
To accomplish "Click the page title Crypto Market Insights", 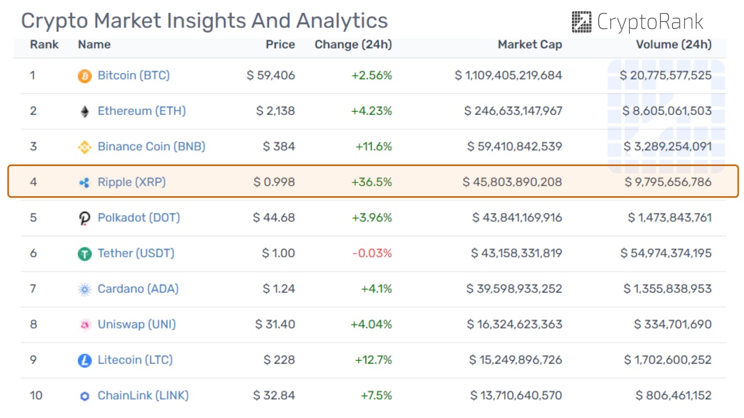I will coord(205,21).
